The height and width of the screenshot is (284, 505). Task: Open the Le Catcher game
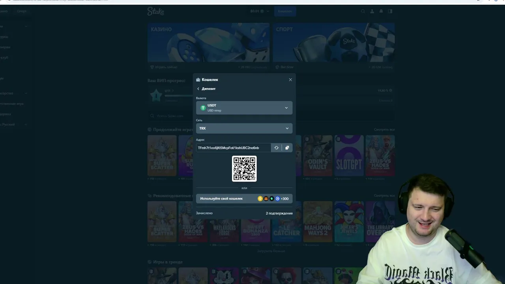pyautogui.click(x=287, y=221)
